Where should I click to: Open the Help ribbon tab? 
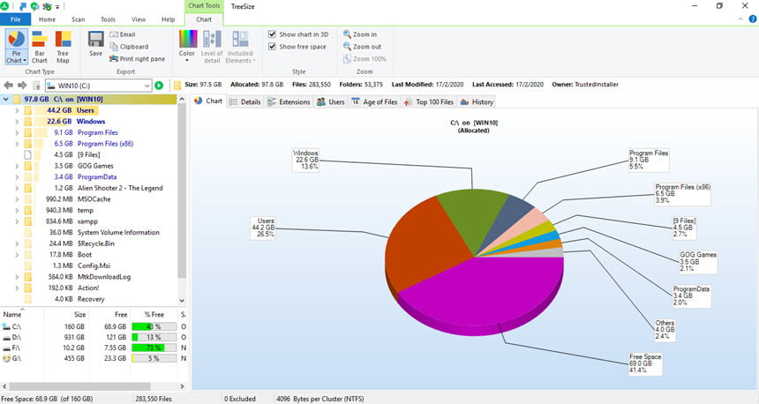[x=168, y=19]
